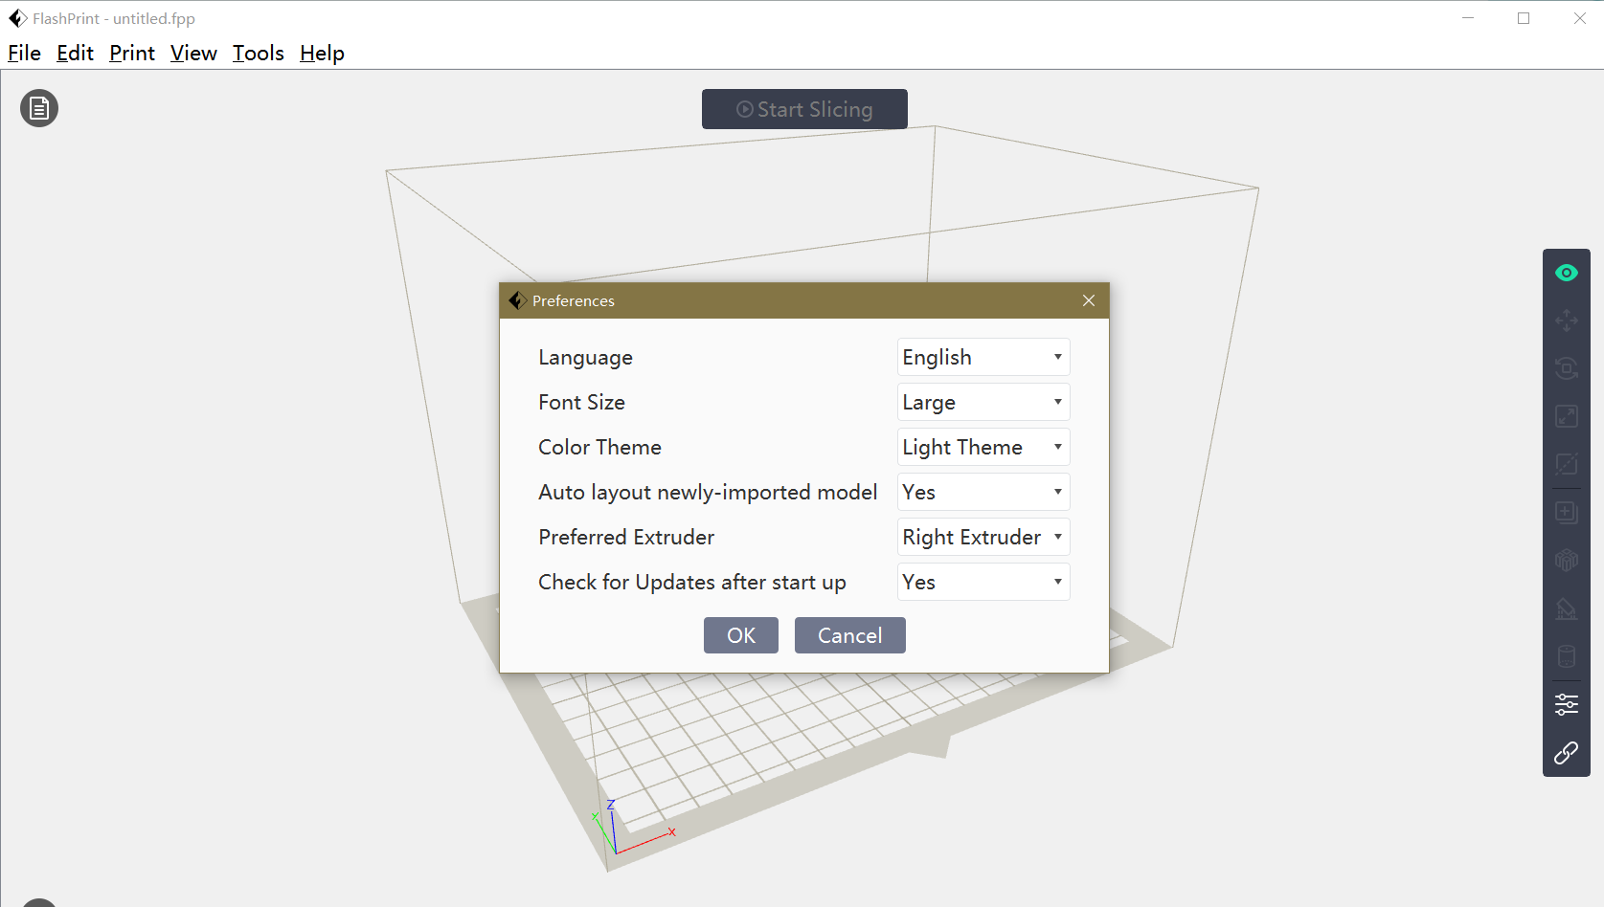Select the Cut tool icon
Screen dimensions: 1604x907
click(x=1567, y=465)
